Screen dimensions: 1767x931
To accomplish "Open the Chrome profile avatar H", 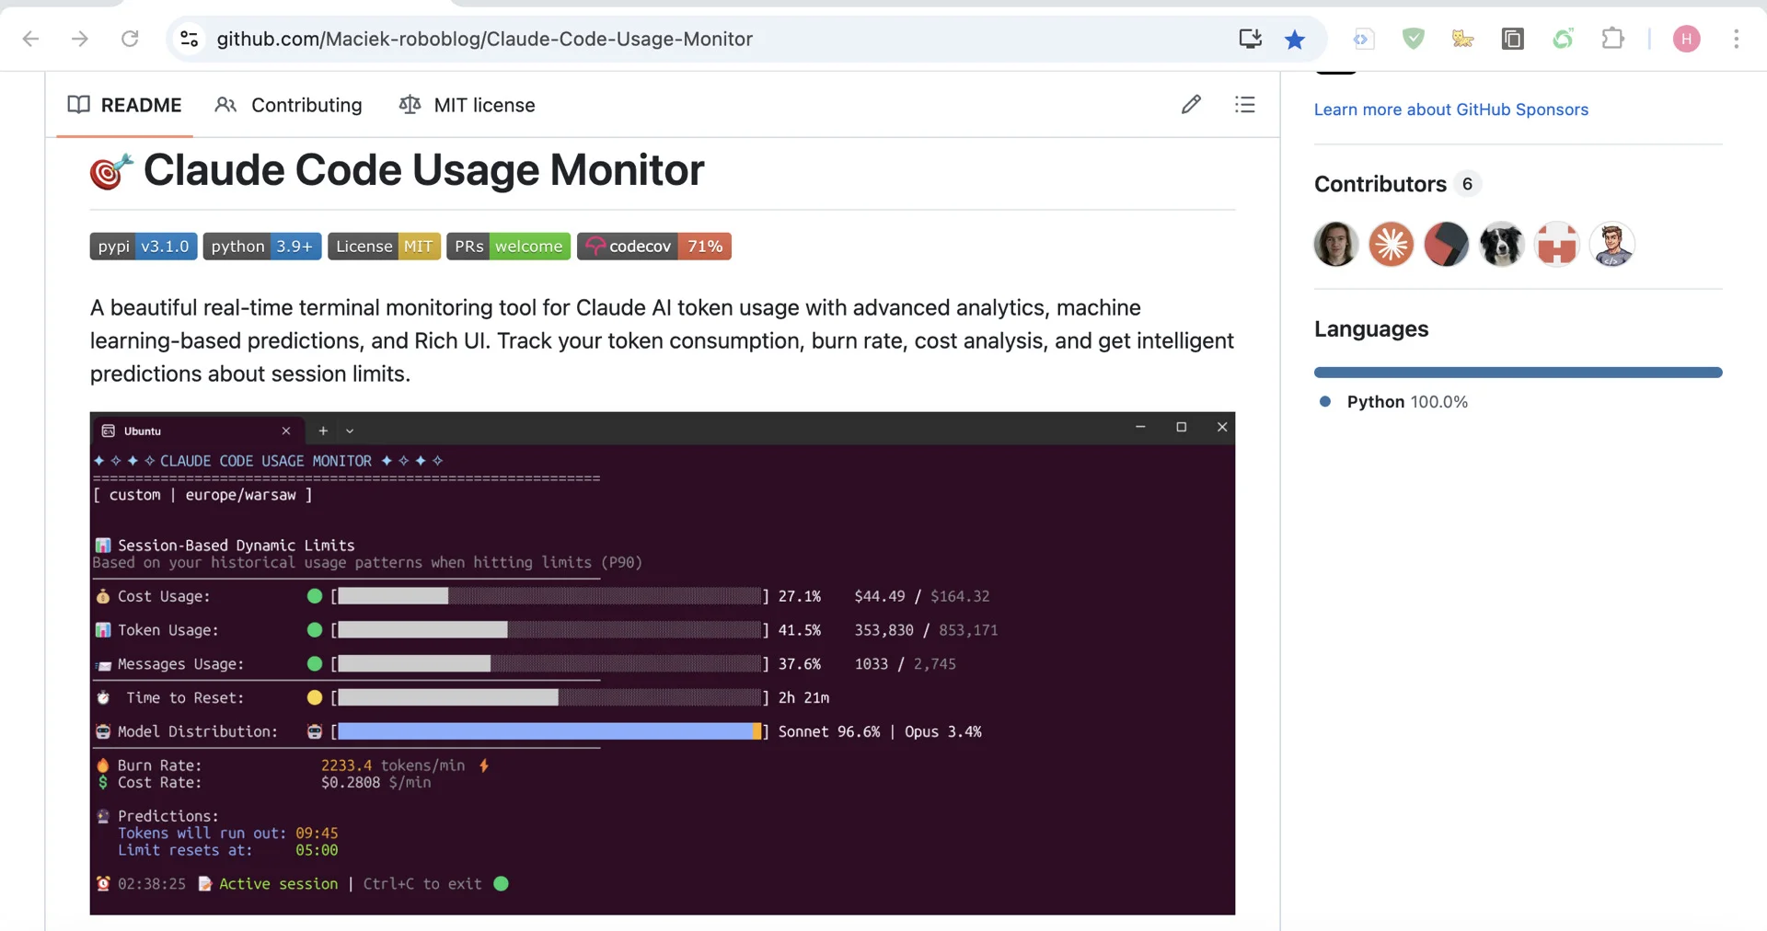I will (1686, 39).
